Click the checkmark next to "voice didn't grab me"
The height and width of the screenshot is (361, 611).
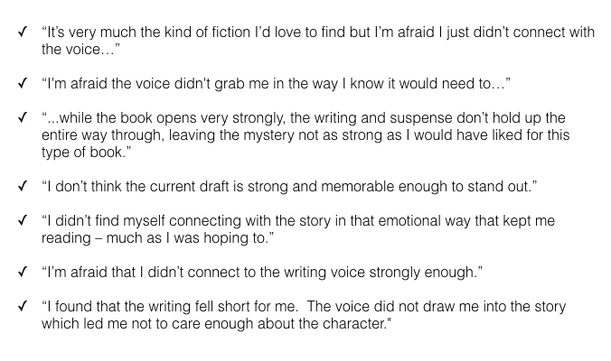coord(23,83)
